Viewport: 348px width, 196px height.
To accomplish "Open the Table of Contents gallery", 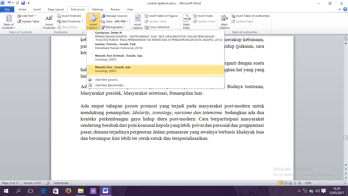I will tap(9, 22).
